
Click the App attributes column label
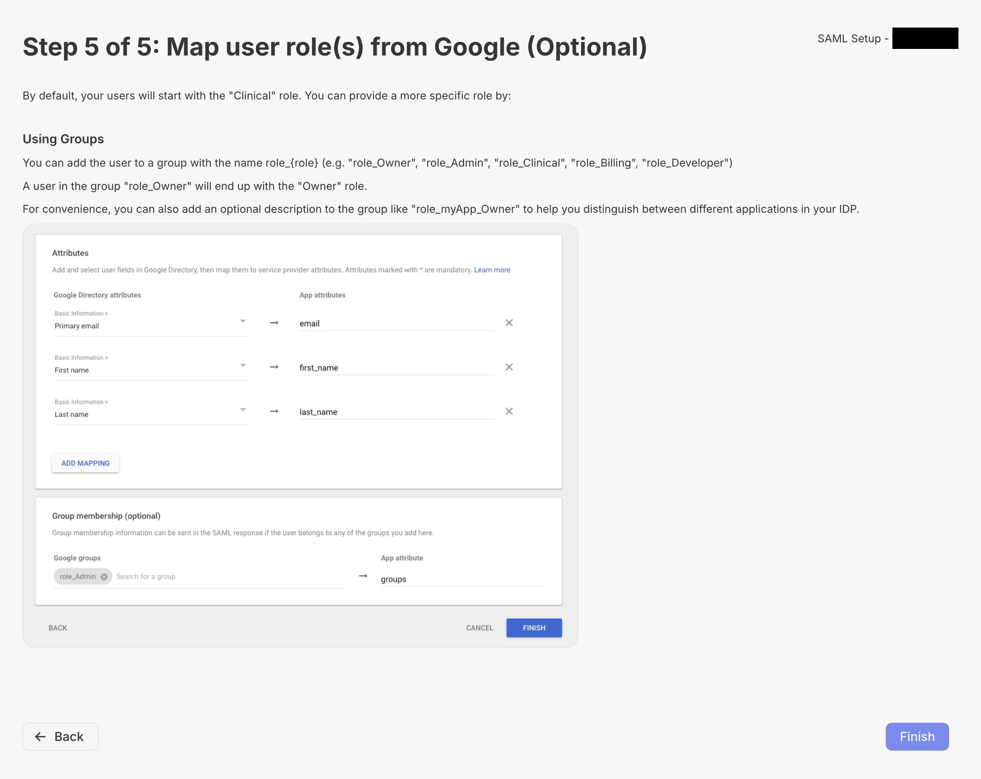coord(322,295)
